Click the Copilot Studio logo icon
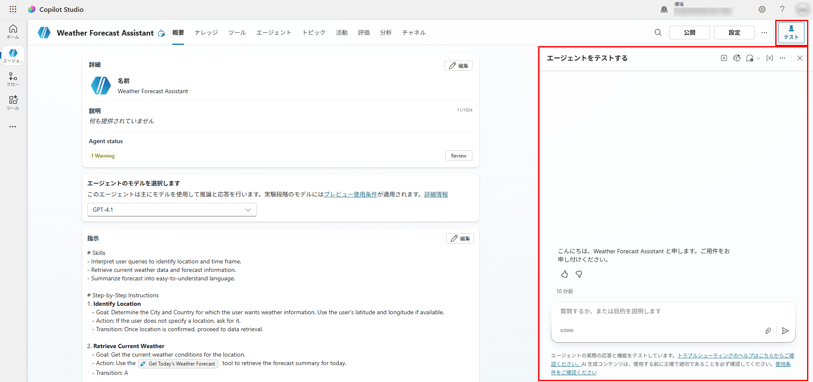Screen dimensions: 813x382 pos(32,9)
